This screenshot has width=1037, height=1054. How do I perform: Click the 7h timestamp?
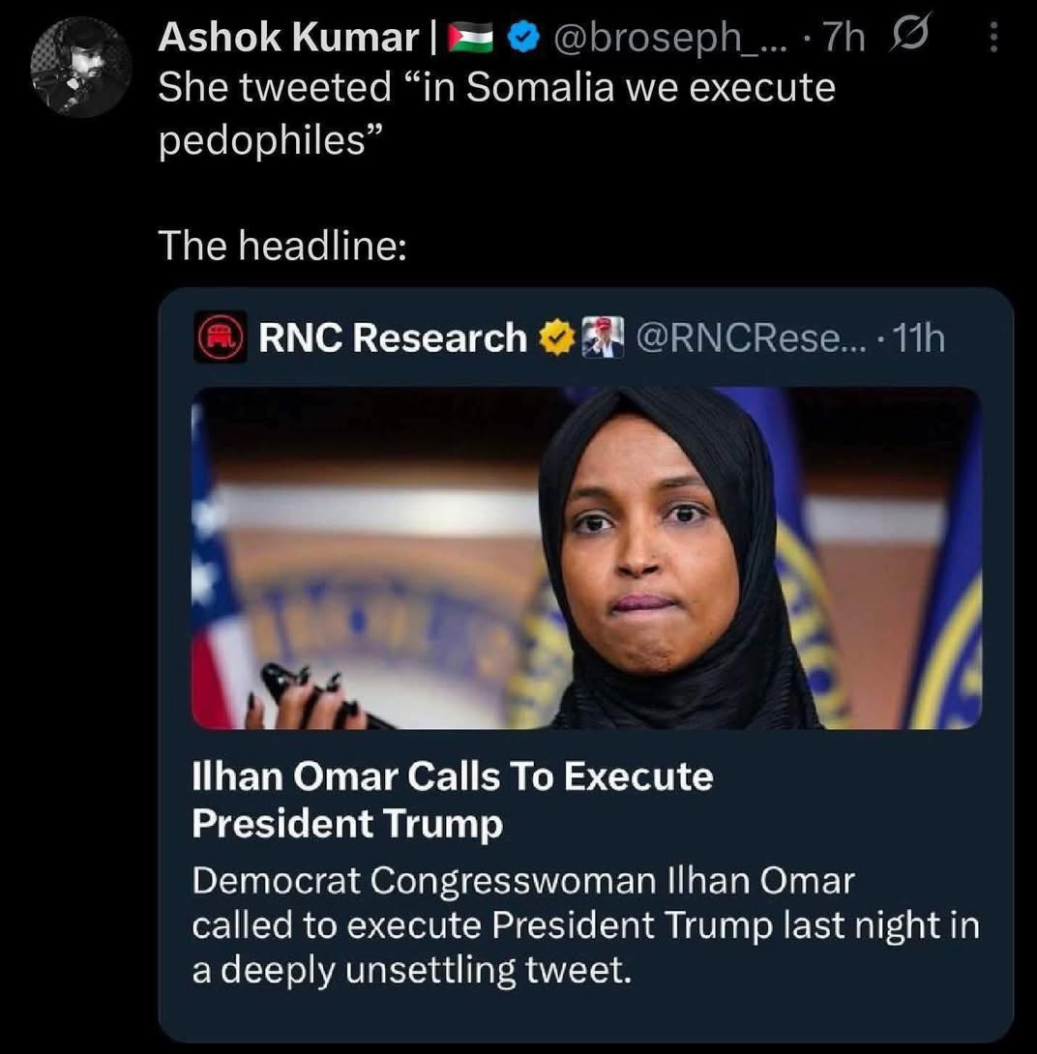[x=844, y=38]
